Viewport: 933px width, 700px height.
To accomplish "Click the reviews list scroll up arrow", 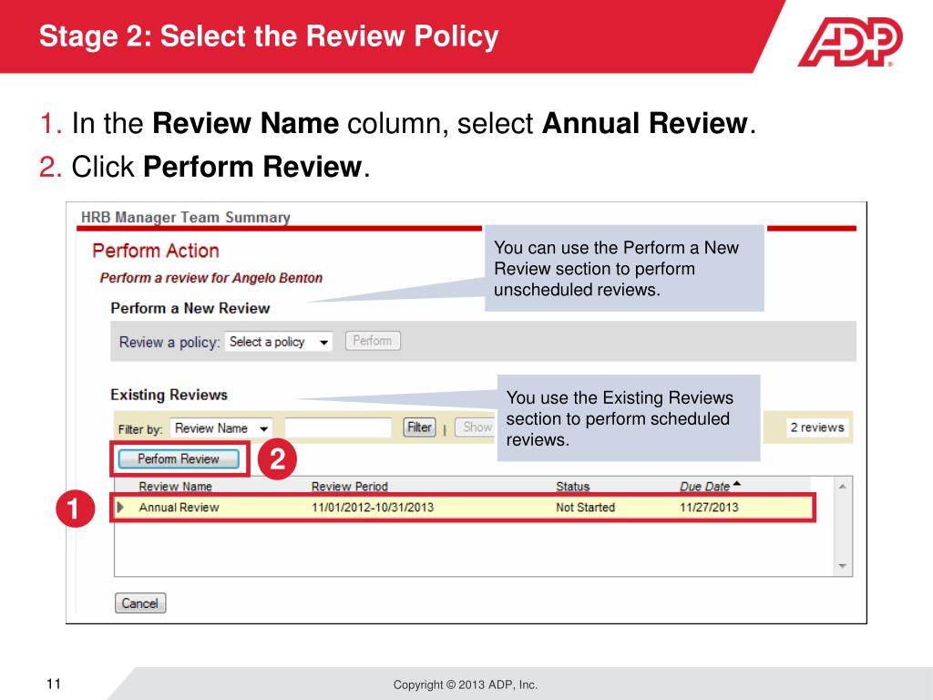I will (843, 487).
